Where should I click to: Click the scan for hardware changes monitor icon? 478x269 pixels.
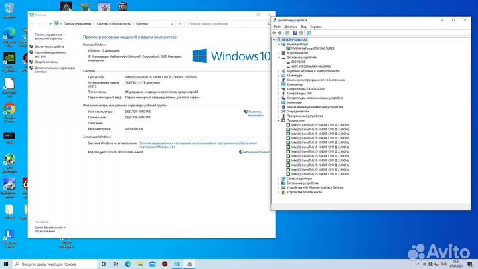click(309, 33)
